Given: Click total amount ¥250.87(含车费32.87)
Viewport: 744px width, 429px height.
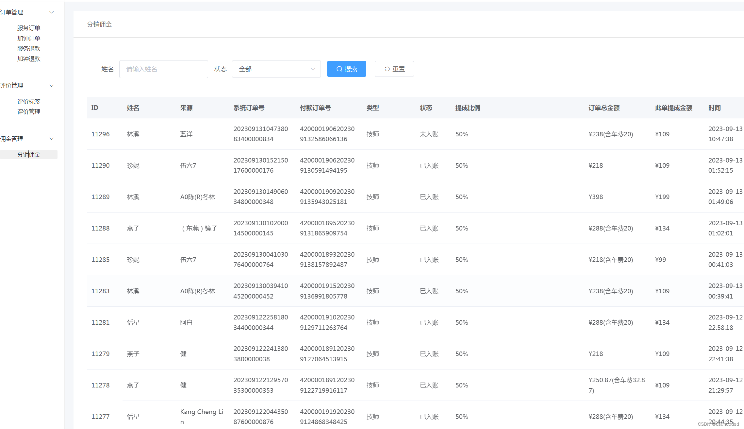Looking at the screenshot, I should (617, 385).
